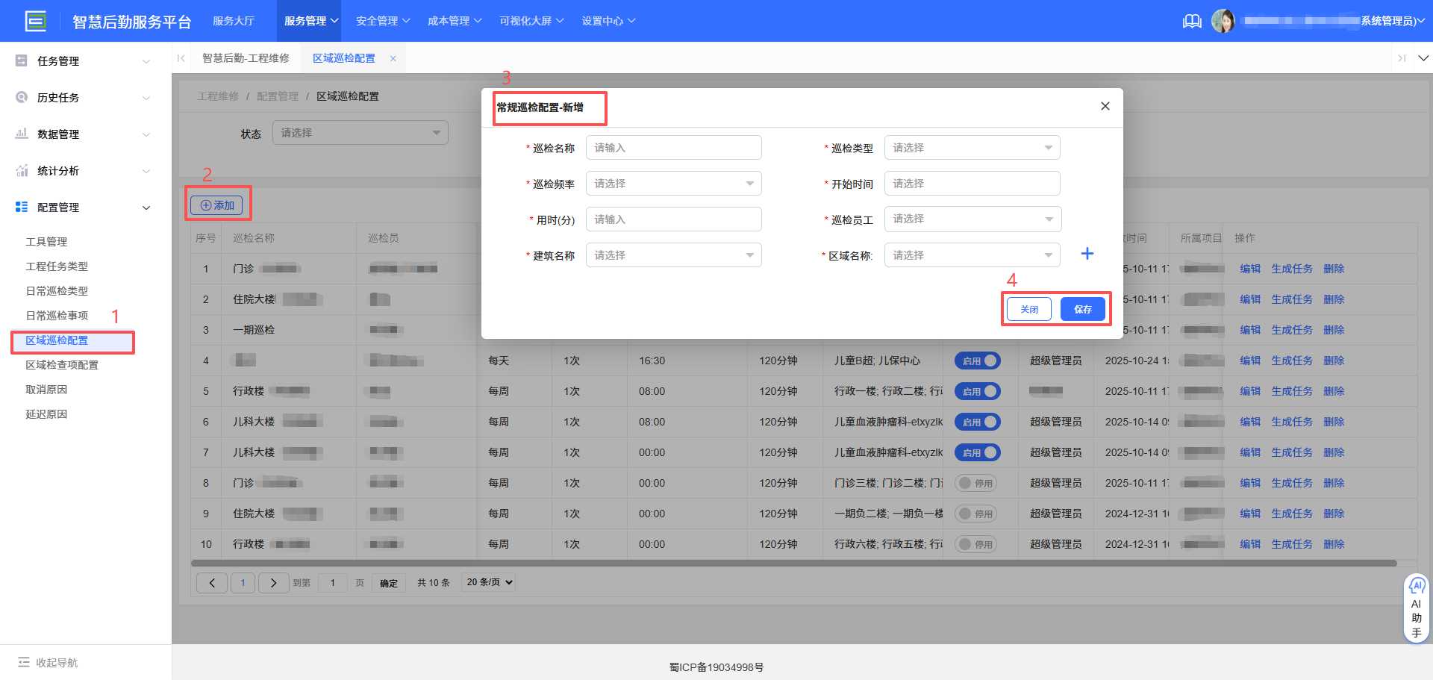The height and width of the screenshot is (680, 1433).
Task: Click the 统计分析 analytics icon
Action: tap(21, 170)
